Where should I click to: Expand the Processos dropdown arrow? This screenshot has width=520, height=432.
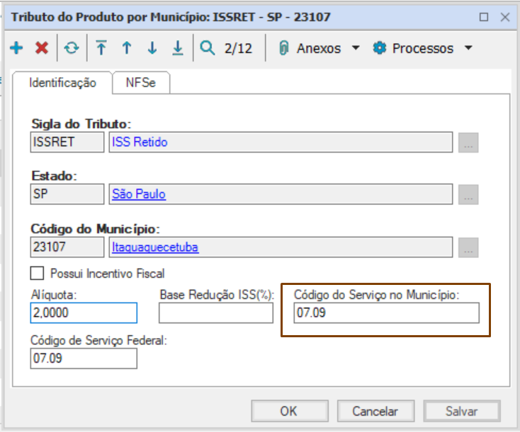point(468,49)
